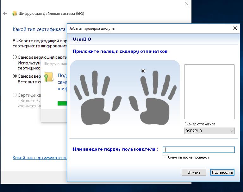Click the user password input field
This screenshot has width=243, height=192.
tap(199, 149)
